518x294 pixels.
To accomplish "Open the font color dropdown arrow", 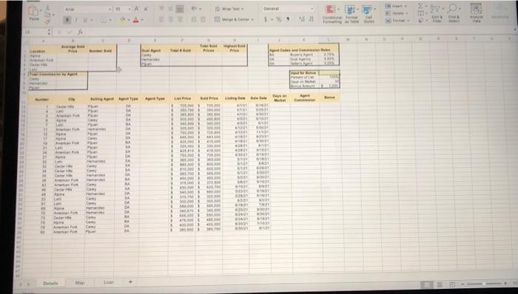I will [x=142, y=21].
